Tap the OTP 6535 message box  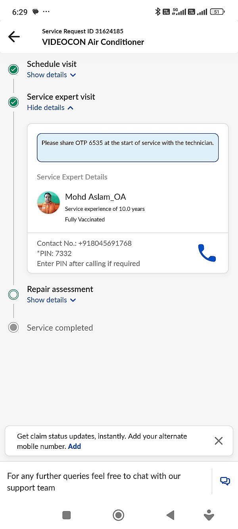pos(128,148)
